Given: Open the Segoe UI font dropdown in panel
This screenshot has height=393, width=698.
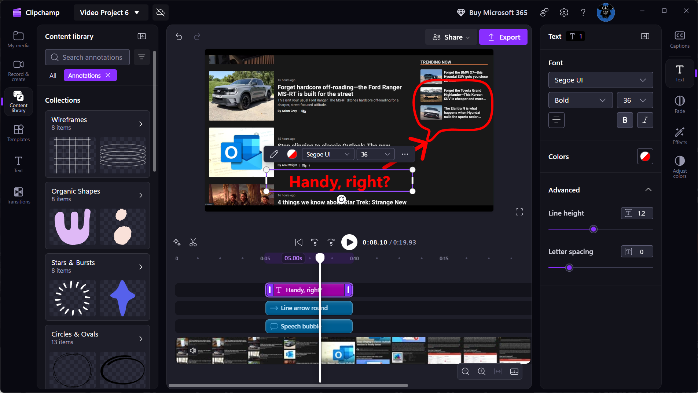Looking at the screenshot, I should [x=600, y=80].
